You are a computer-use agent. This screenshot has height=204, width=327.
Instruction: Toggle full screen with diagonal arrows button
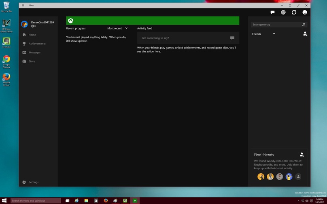[298, 5]
